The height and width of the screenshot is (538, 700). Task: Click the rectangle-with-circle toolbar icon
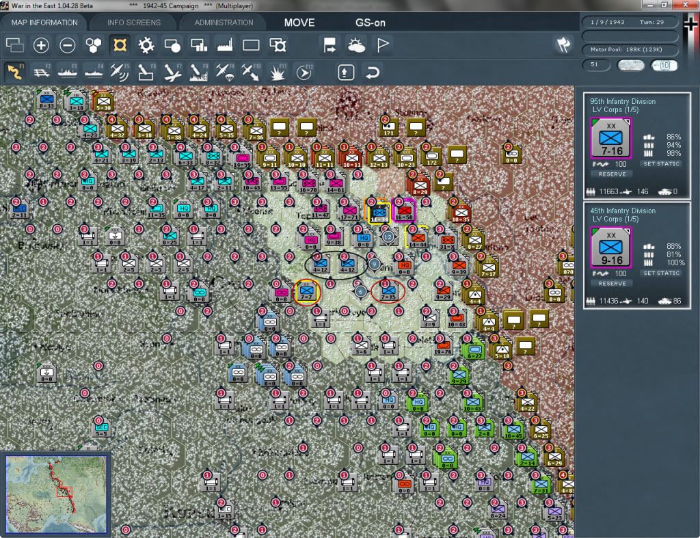click(x=172, y=45)
